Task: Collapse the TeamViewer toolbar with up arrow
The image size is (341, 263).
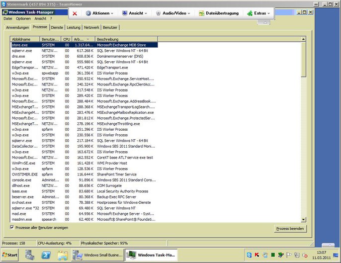Action: pos(265,22)
